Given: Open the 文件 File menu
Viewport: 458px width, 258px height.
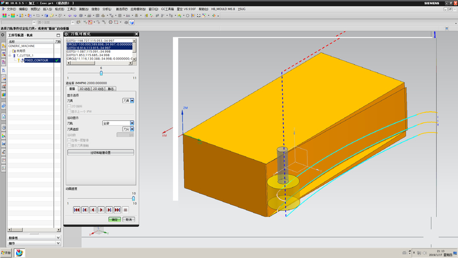Looking at the screenshot, I should coord(11,9).
